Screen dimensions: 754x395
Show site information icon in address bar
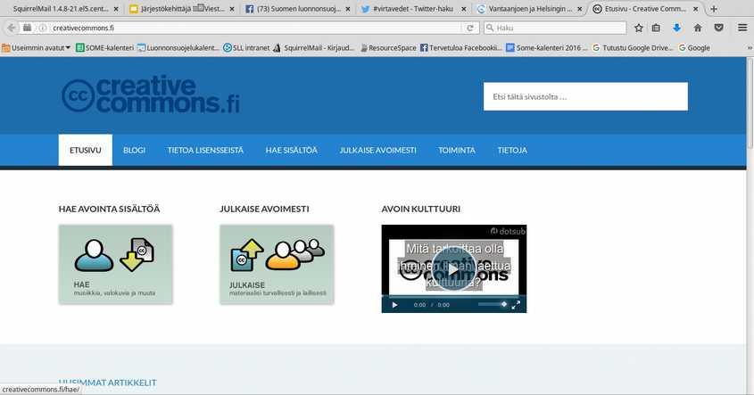[42, 28]
